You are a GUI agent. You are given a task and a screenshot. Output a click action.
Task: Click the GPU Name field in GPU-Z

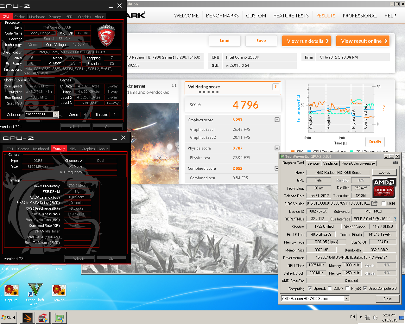[338, 173]
